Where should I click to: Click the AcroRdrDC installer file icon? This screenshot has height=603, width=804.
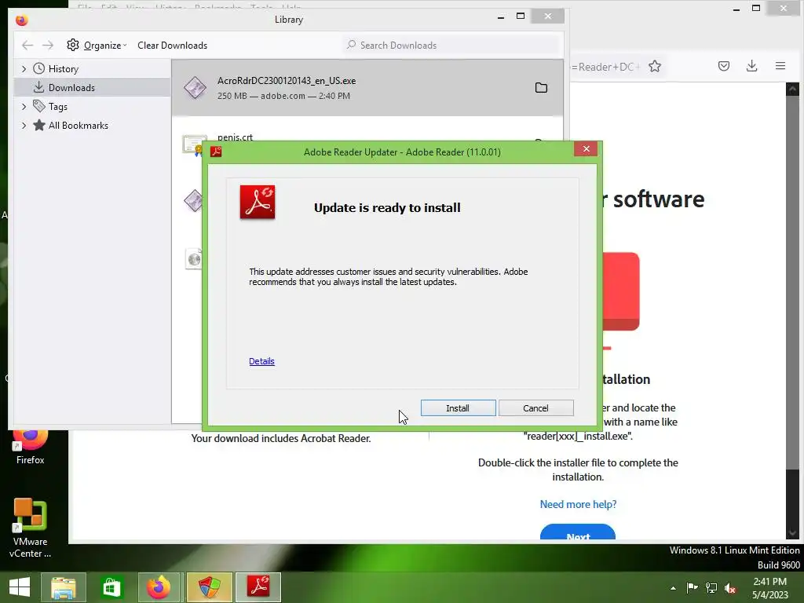[195, 88]
